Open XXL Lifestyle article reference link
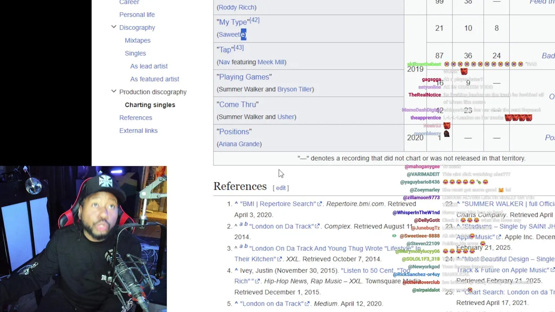 (x=327, y=253)
